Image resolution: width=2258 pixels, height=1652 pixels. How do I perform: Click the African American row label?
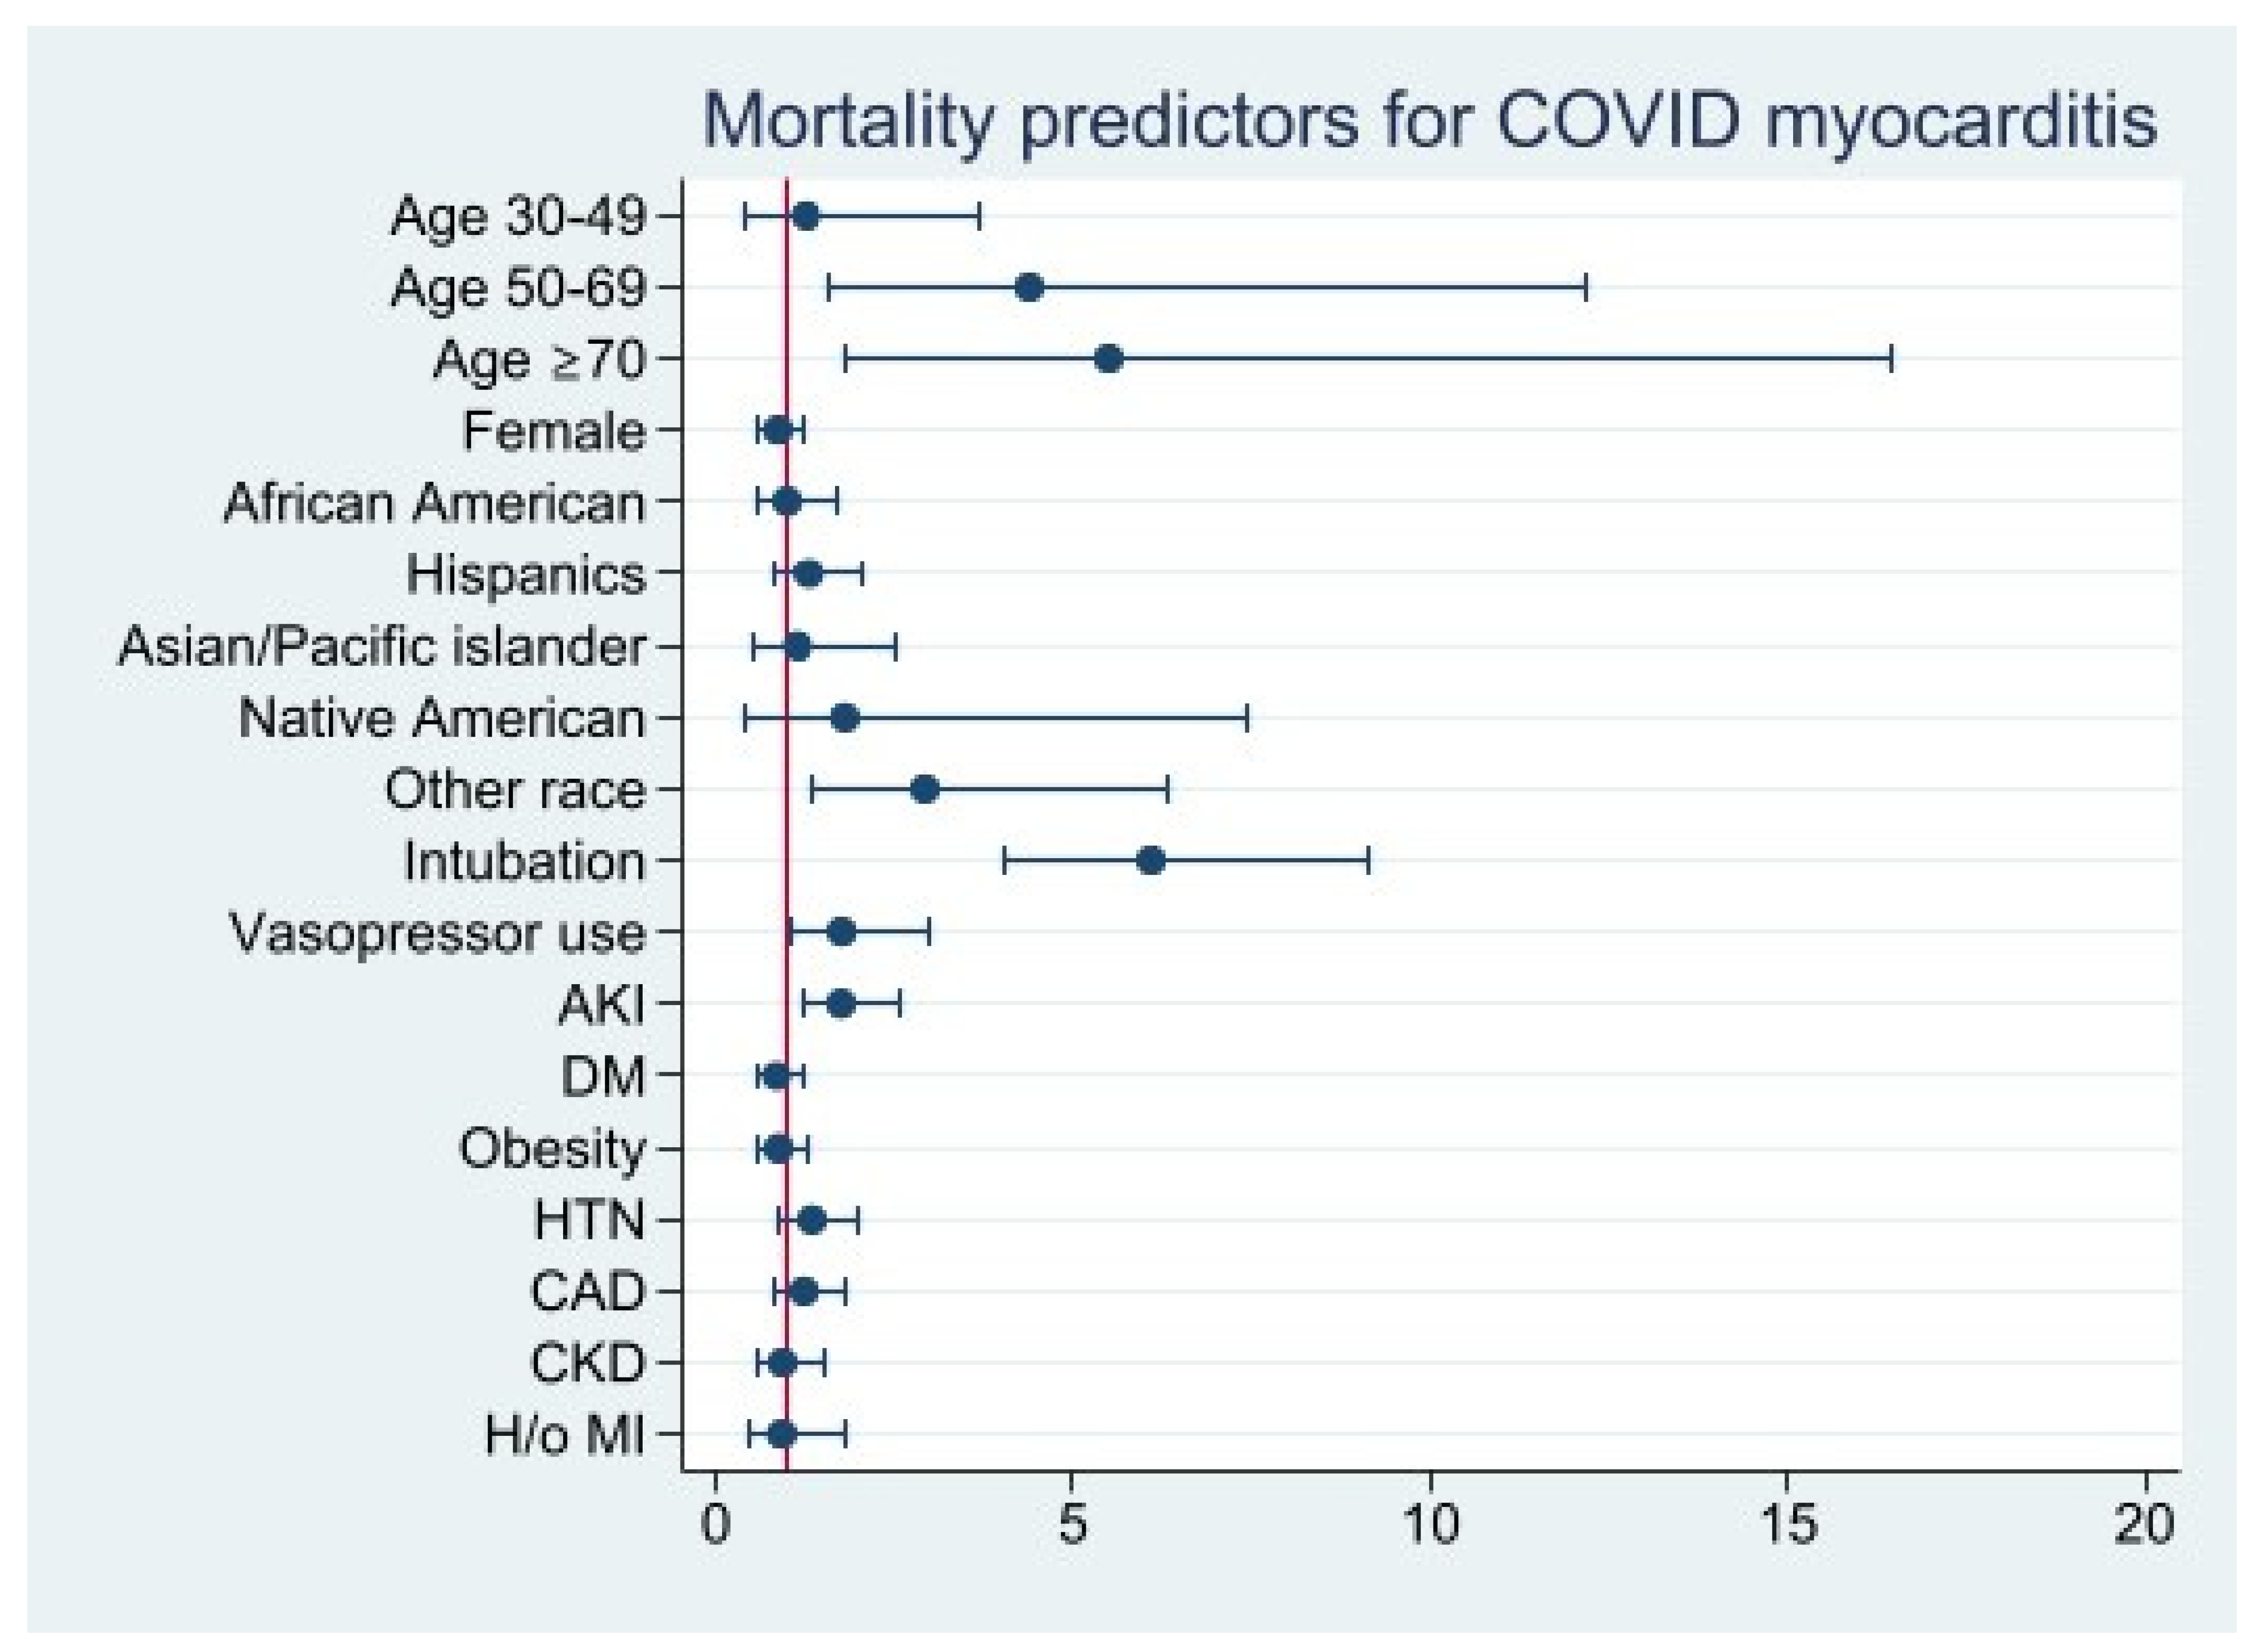[x=435, y=503]
